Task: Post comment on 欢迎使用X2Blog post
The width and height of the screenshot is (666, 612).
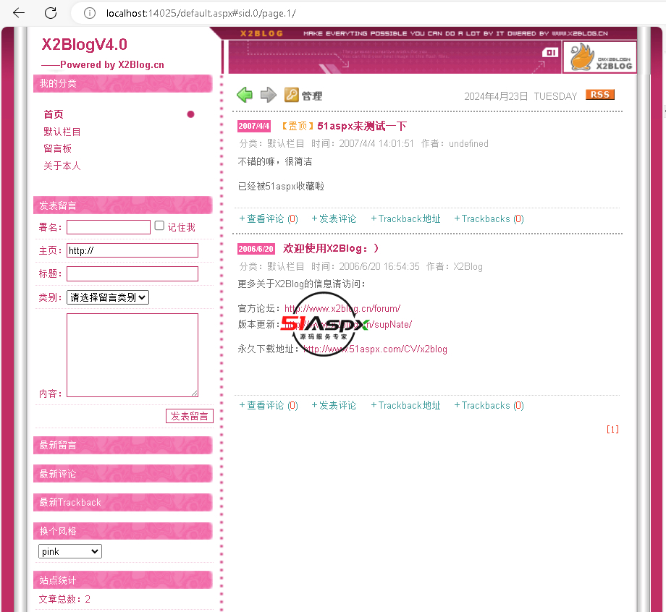Action: [334, 405]
